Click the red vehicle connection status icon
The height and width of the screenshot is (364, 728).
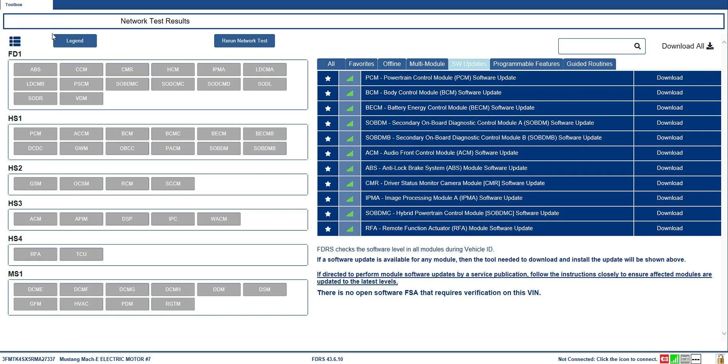click(x=664, y=359)
